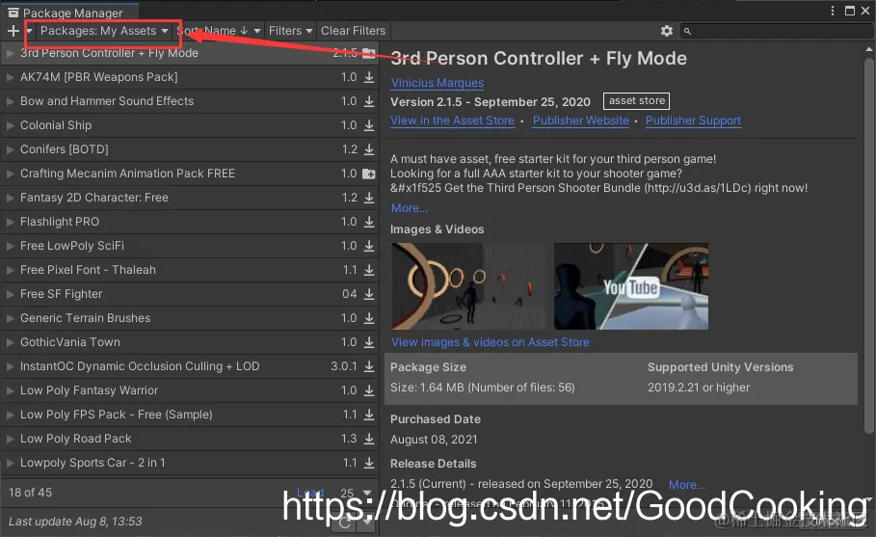Click the plus add package icon

tap(13, 31)
